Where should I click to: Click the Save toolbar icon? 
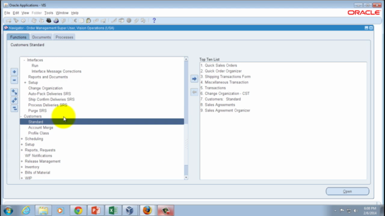[34, 20]
